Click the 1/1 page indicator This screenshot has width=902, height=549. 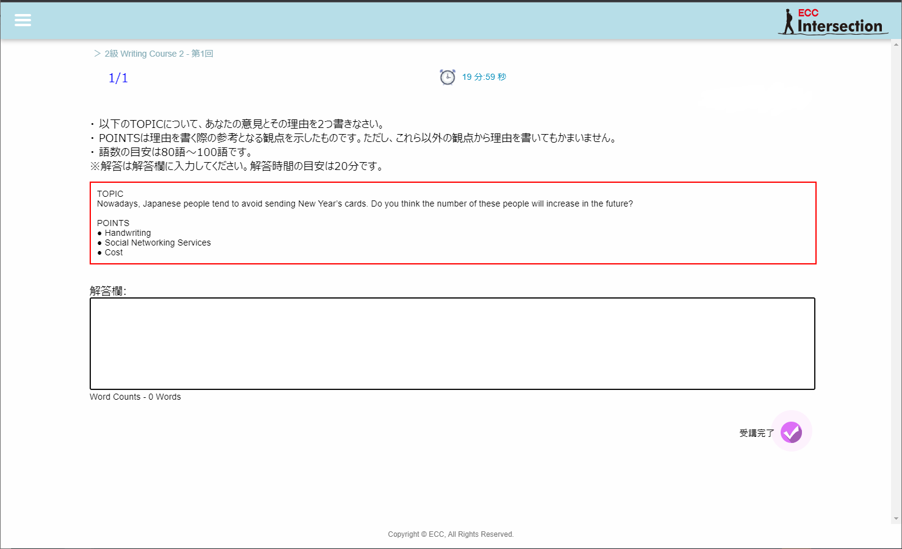[118, 77]
